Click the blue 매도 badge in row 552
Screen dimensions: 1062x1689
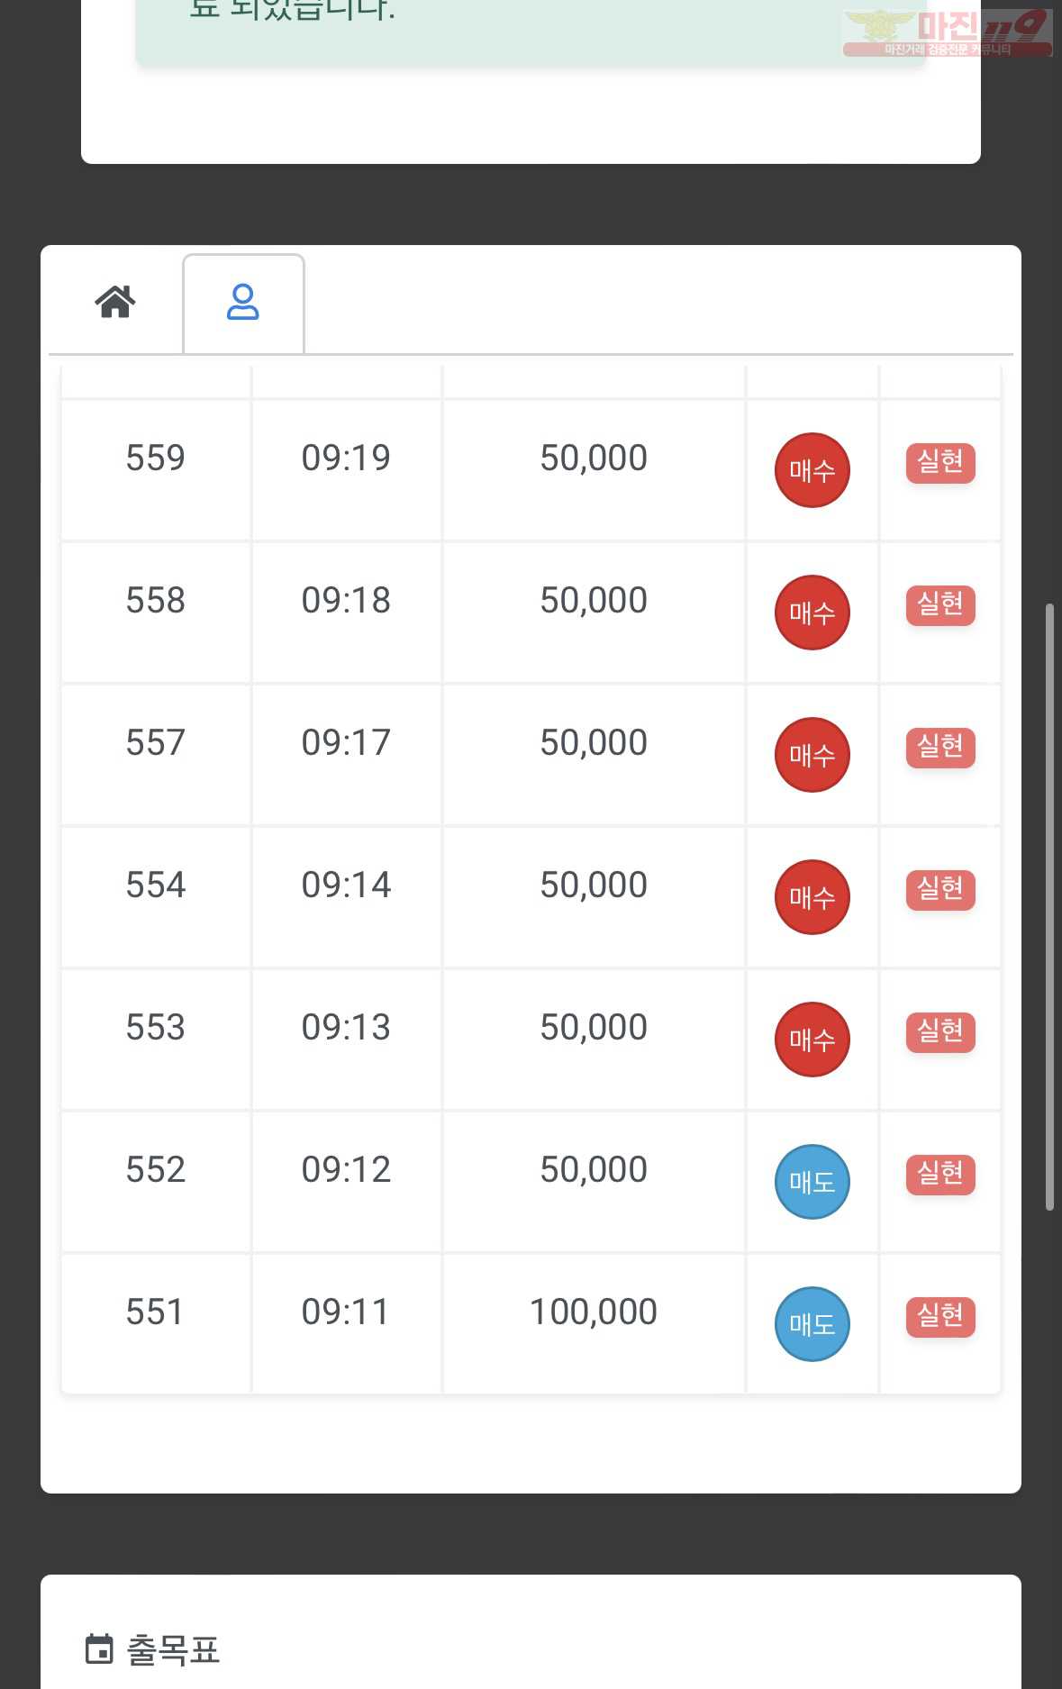(x=812, y=1182)
